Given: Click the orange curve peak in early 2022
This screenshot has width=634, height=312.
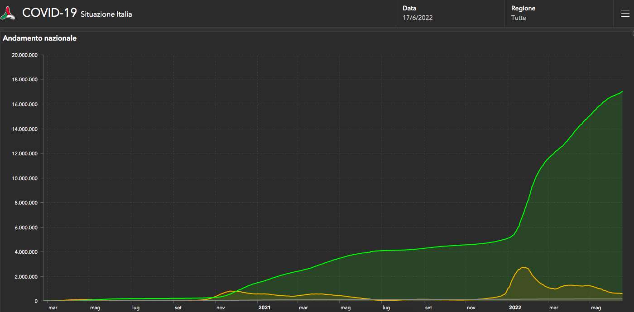Looking at the screenshot, I should [x=524, y=267].
